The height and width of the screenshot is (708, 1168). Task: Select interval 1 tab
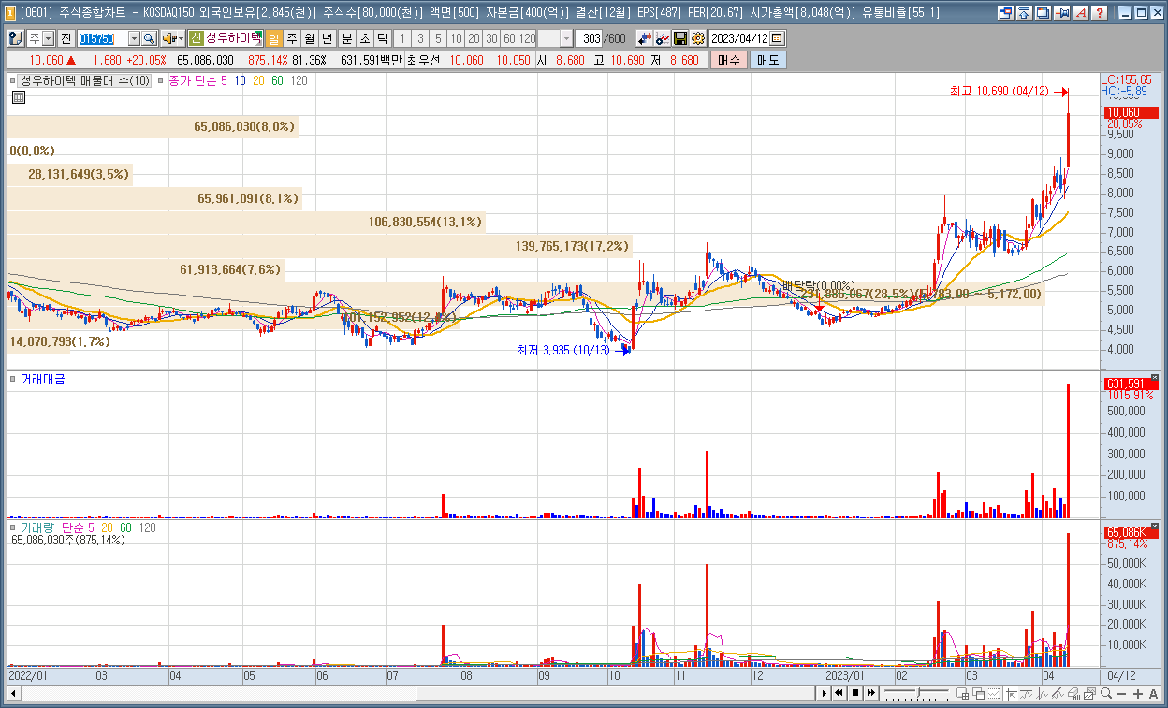[403, 38]
